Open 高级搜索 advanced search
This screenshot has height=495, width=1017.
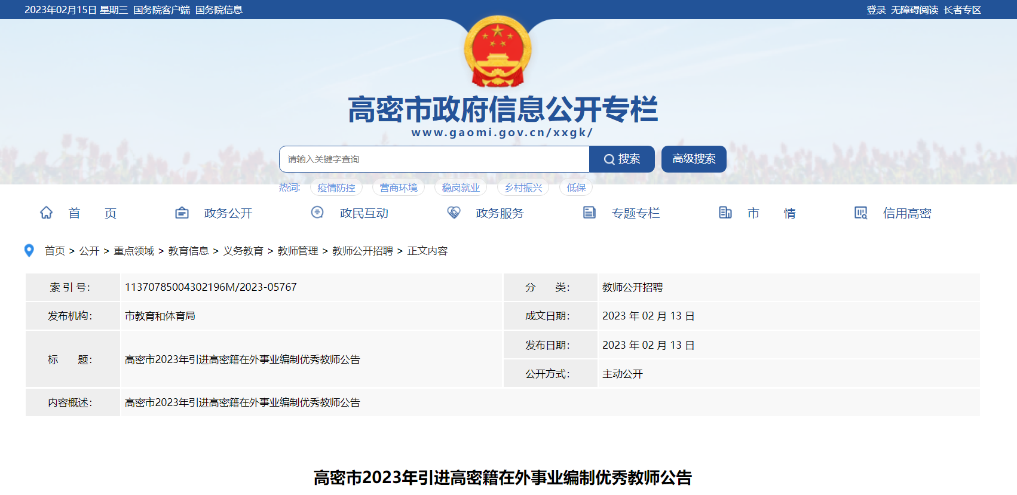[694, 159]
